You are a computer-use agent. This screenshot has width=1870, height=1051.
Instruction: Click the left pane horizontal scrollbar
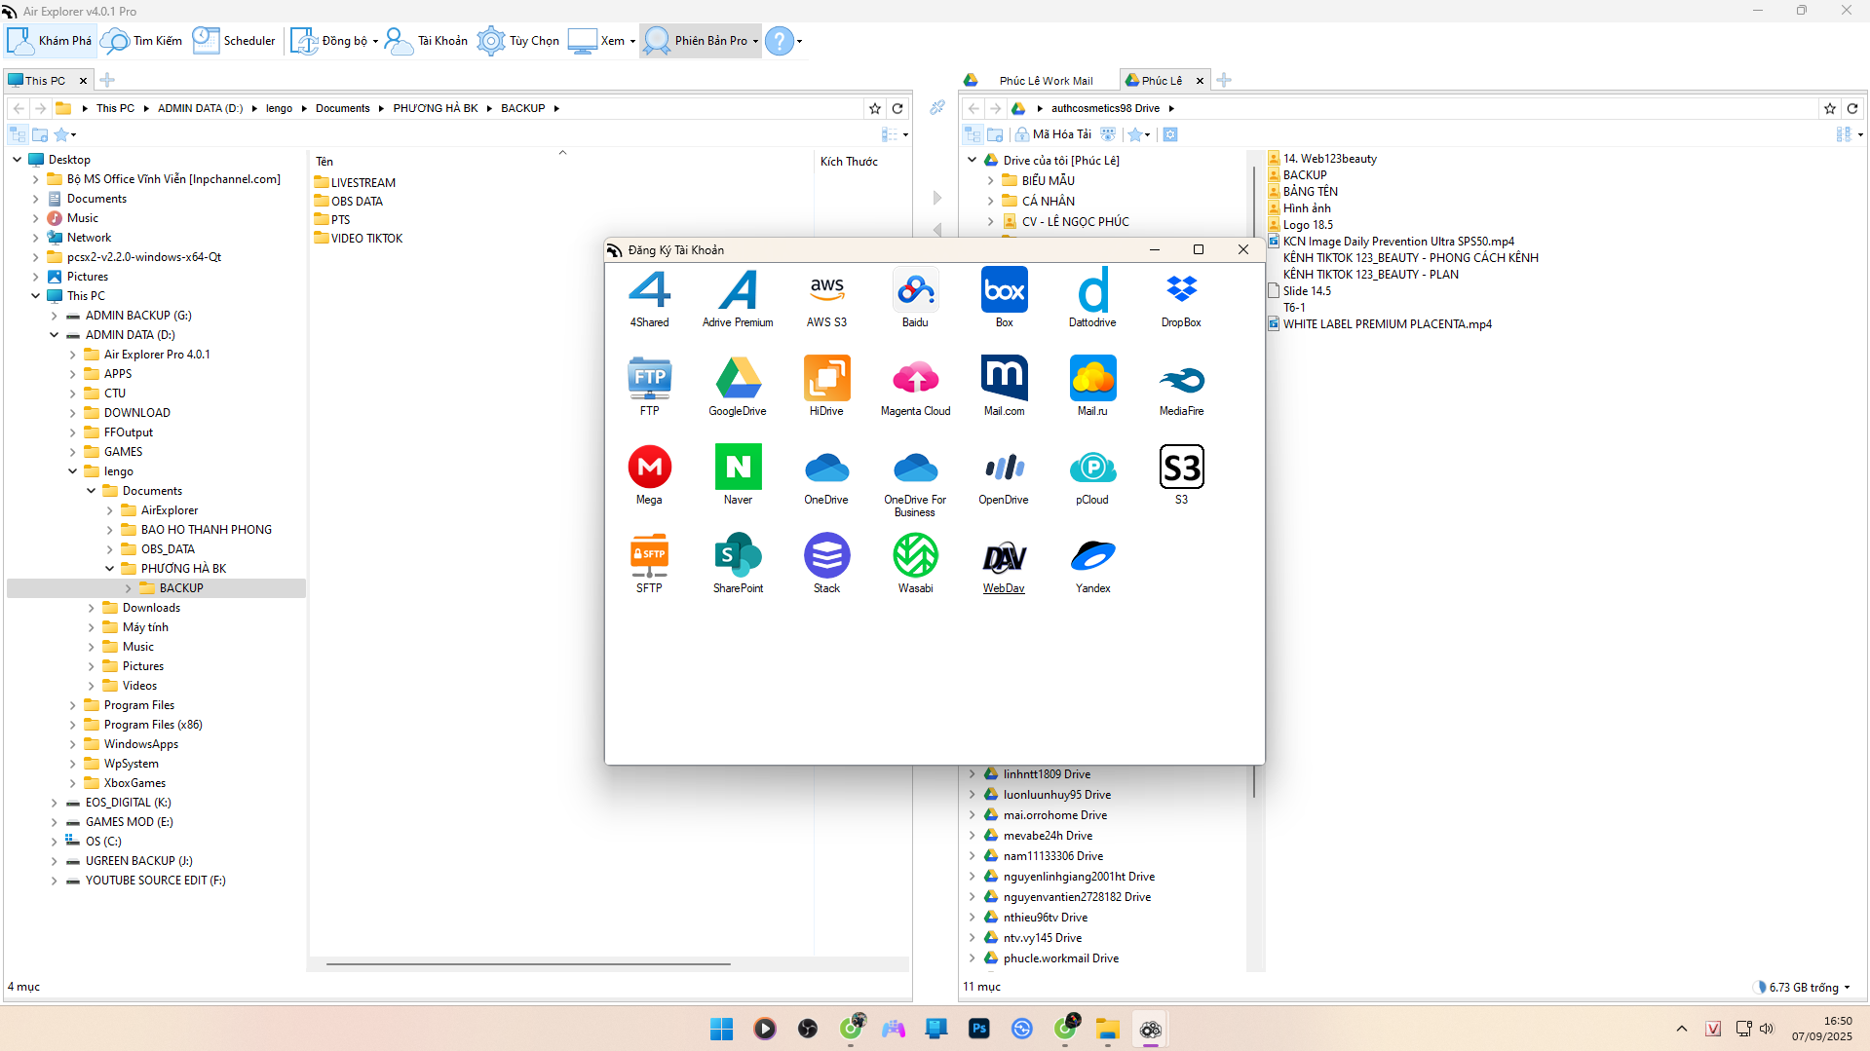coord(528,964)
